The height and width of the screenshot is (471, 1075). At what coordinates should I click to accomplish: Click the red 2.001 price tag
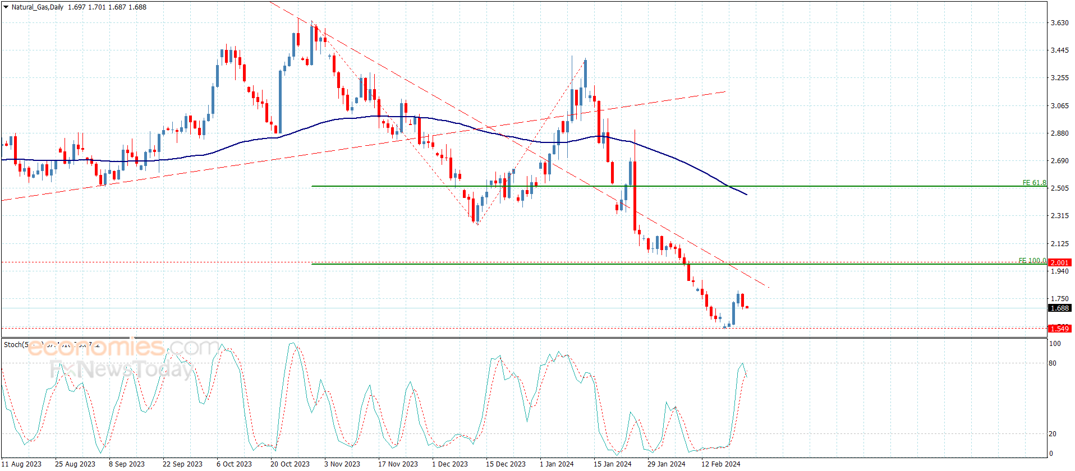(x=1059, y=262)
